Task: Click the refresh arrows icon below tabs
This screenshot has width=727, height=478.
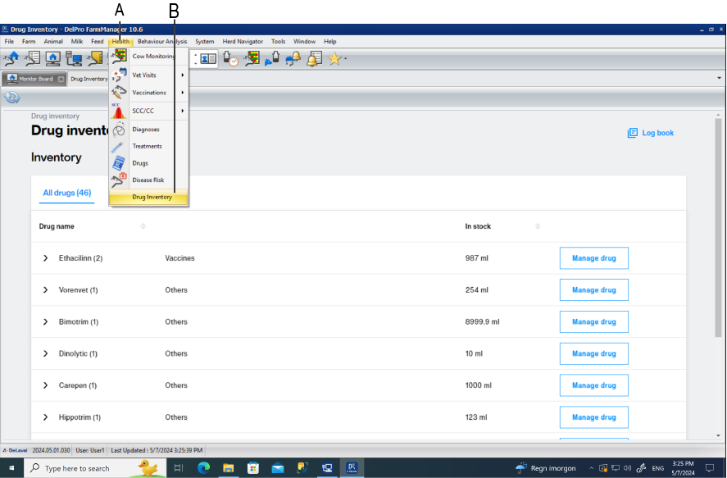Action: click(x=12, y=98)
